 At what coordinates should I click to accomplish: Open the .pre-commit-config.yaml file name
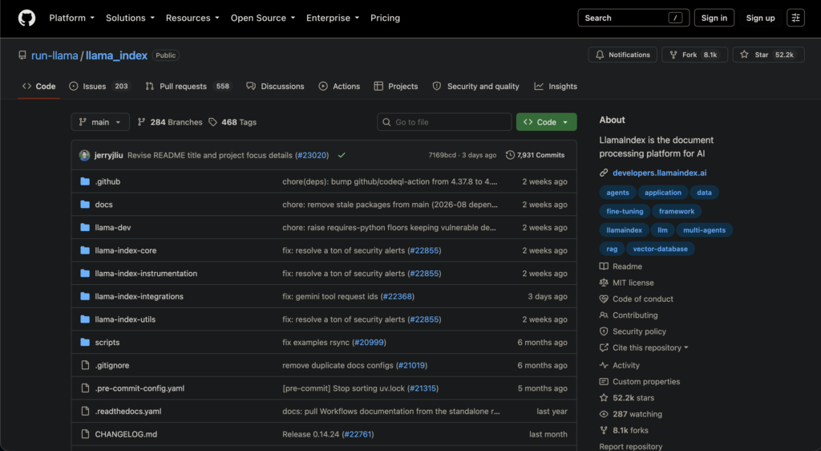pos(140,388)
